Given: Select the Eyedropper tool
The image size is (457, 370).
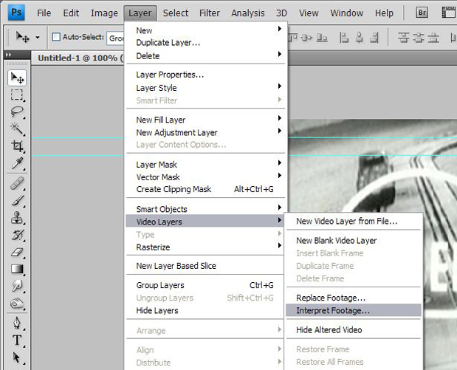Looking at the screenshot, I should pos(17,163).
